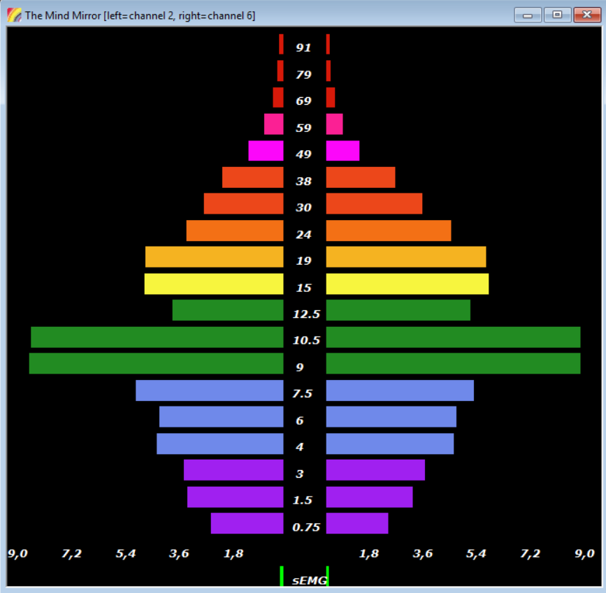Click the right red-orange 30 Hz bar
The height and width of the screenshot is (593, 606).
(x=374, y=203)
